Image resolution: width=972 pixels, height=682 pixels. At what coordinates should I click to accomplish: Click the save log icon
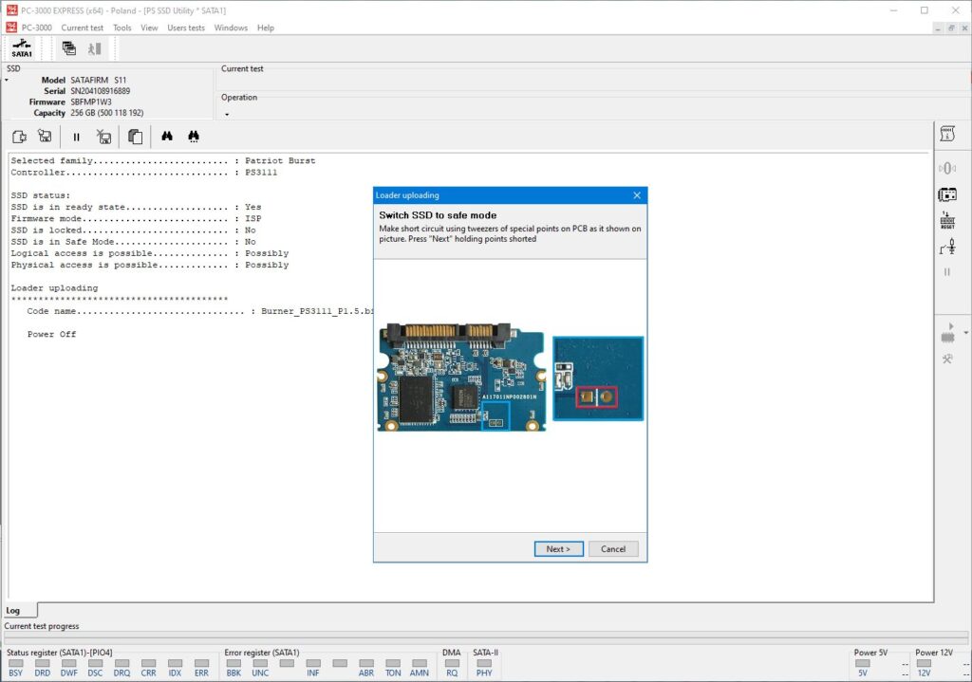[45, 137]
